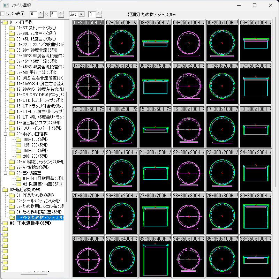Pick the 09-250x150H side view thumbnail
Screen dimensions: 279x279
tap(155, 84)
